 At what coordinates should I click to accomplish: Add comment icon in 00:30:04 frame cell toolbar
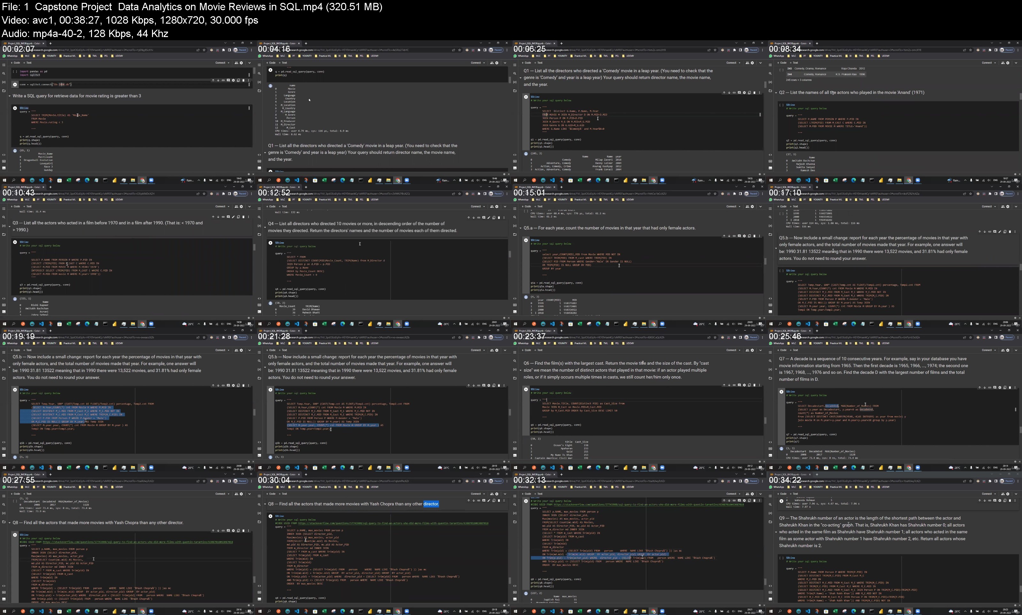484,501
